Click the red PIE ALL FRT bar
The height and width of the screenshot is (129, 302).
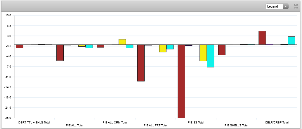pyautogui.click(x=141, y=63)
